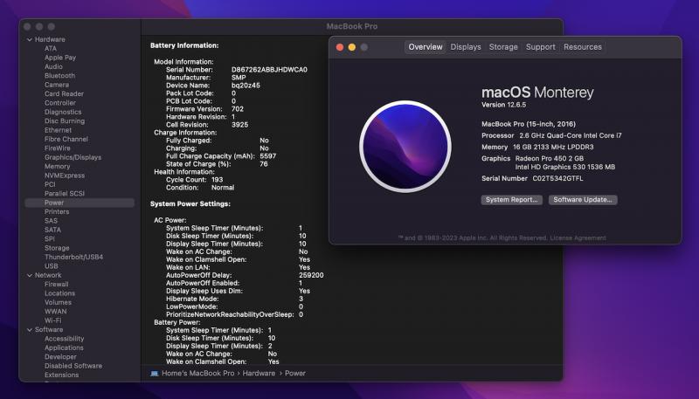Click the Version 12.6.5 text

point(504,105)
